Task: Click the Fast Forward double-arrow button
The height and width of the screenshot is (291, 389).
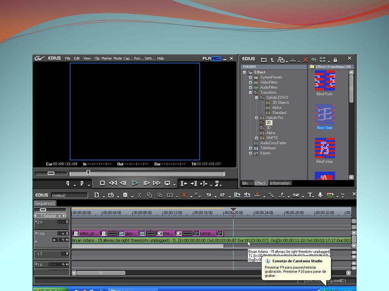Action: click(x=157, y=183)
